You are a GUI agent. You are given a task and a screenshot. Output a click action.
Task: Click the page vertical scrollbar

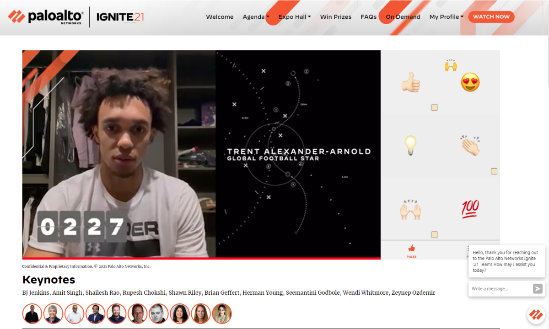(x=547, y=43)
